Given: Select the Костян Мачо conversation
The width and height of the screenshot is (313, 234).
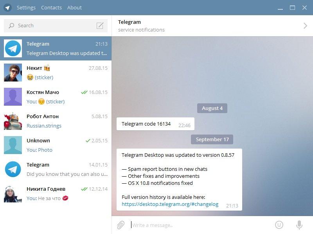Looking at the screenshot, I should (x=56, y=97).
